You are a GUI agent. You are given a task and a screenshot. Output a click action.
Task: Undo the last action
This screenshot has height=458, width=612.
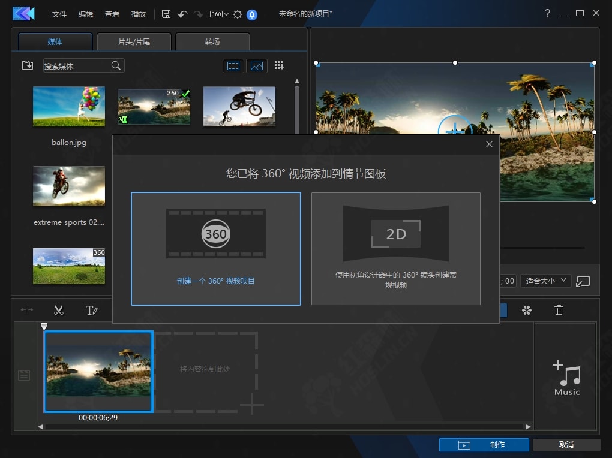tap(182, 15)
